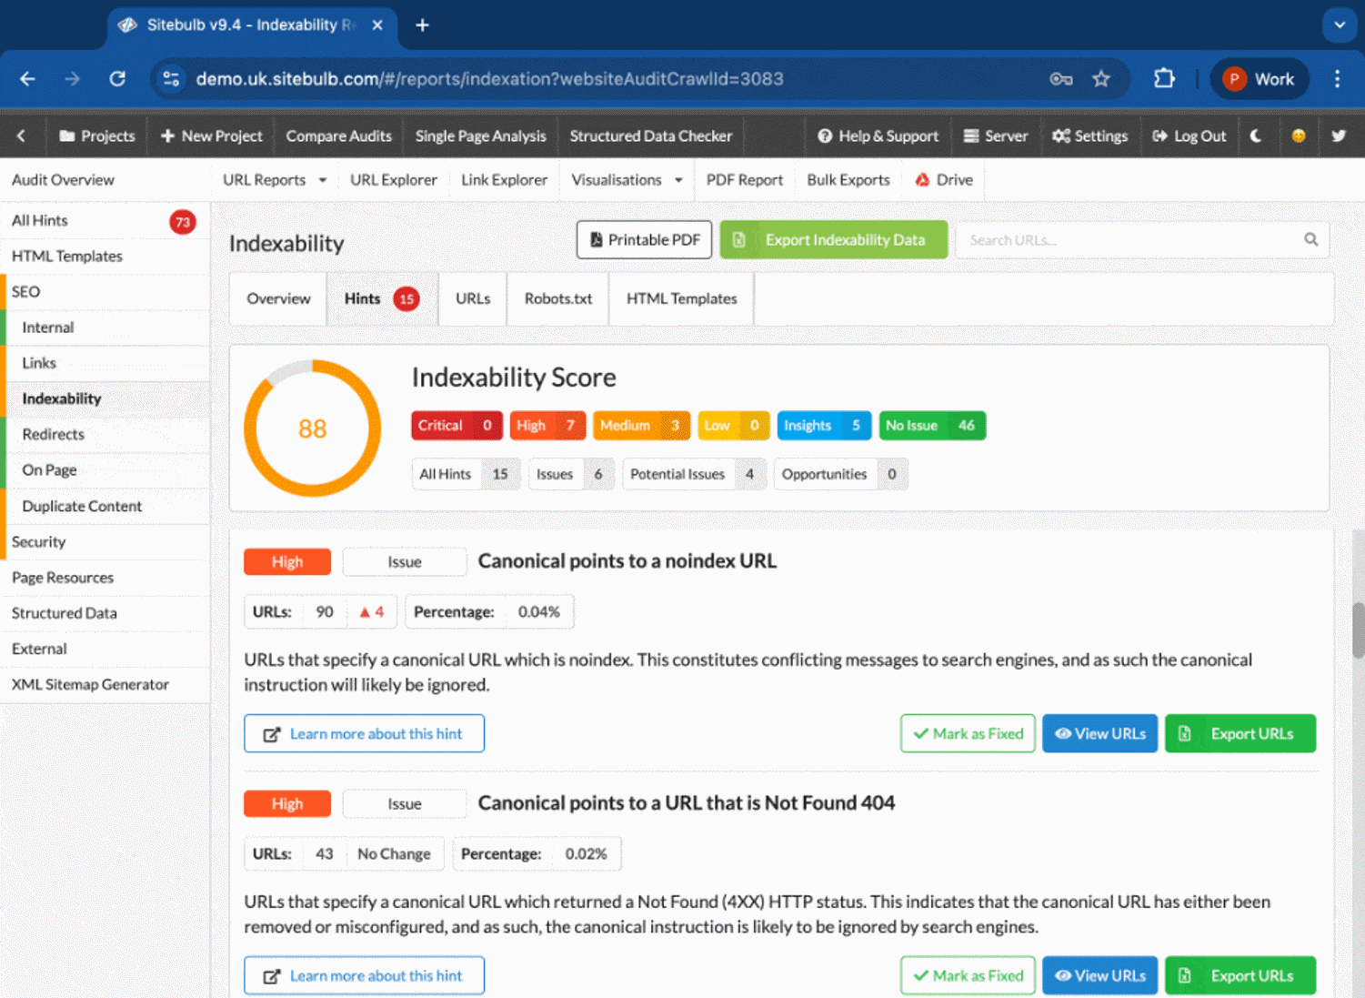1365x998 pixels.
Task: Filter hints by High severity badge
Action: pyautogui.click(x=546, y=426)
